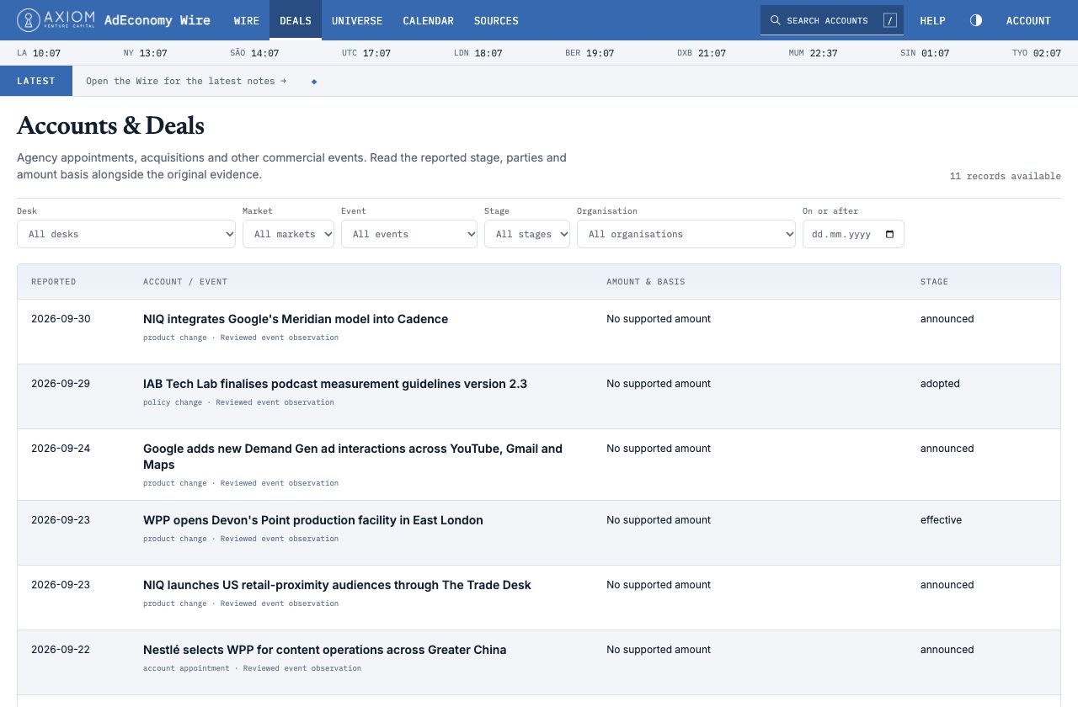Screen dimensions: 1078x707
Task: Click the On or after date input
Action: tap(853, 234)
